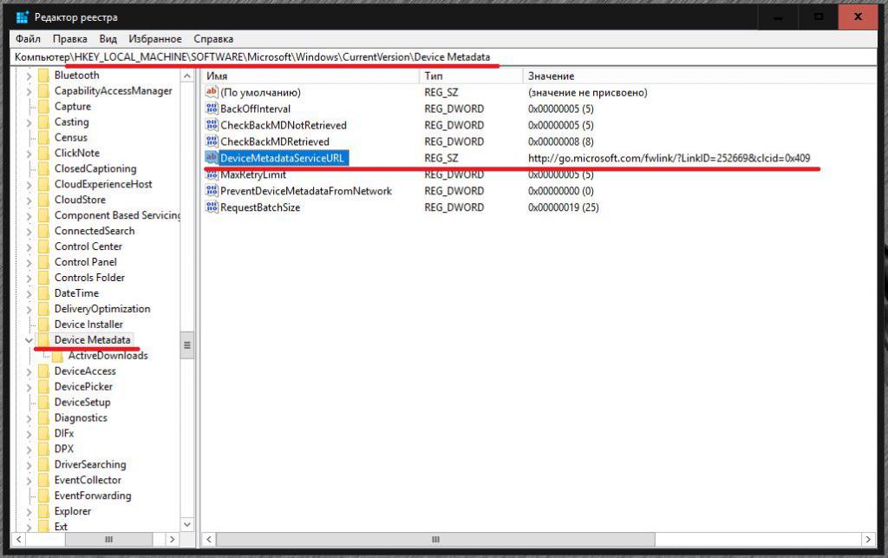
Task: Click the ActiveDownloads subfolder icon
Action: tap(58, 356)
